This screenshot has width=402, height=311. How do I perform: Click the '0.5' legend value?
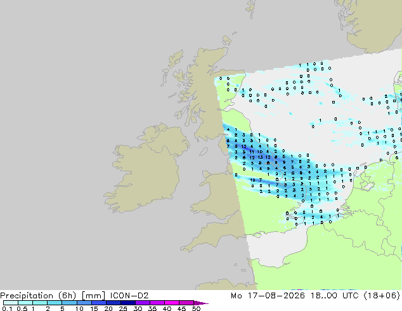tap(22, 308)
